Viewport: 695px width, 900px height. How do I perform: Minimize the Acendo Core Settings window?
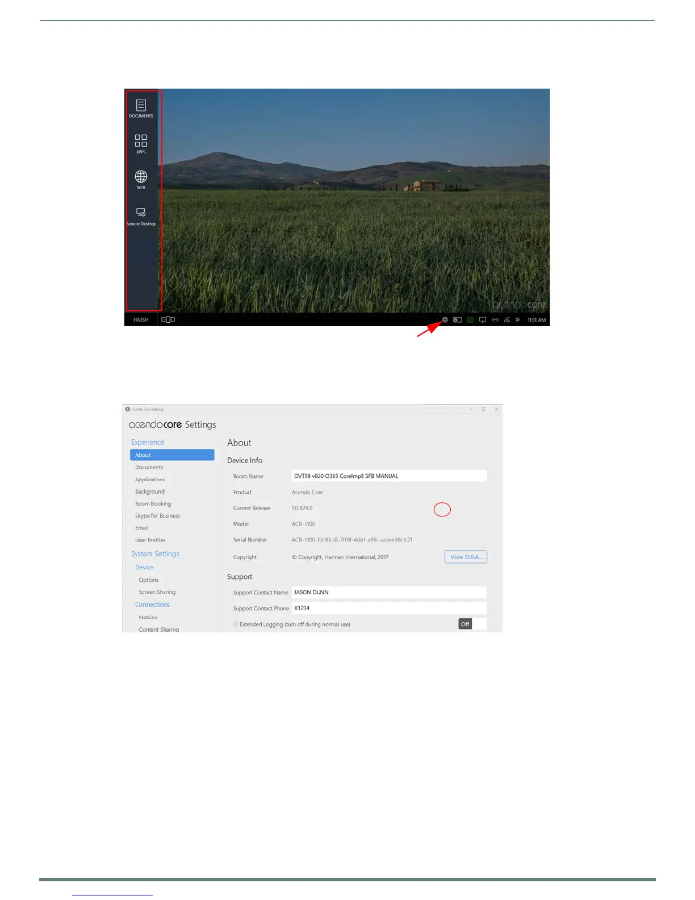pyautogui.click(x=471, y=409)
